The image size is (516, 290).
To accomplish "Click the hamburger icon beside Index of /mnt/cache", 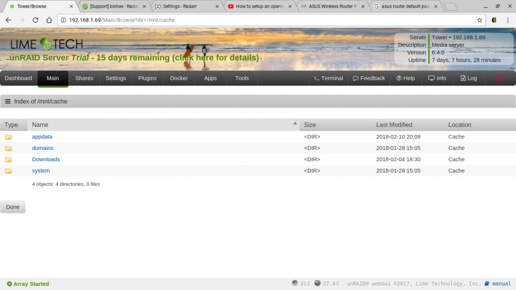I will click(x=8, y=101).
